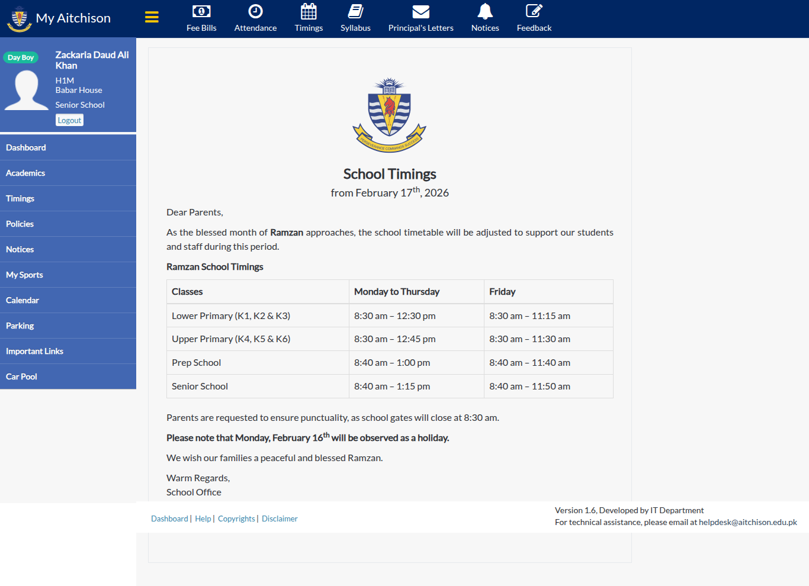Click the Aitchison crest logo in header
Image resolution: width=809 pixels, height=586 pixels.
(x=19, y=18)
